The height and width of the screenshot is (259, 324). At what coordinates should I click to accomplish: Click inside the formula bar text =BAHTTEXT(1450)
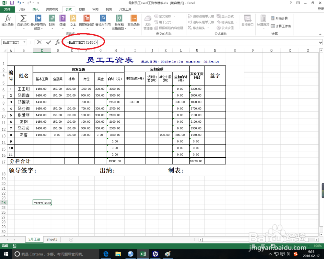coord(82,42)
